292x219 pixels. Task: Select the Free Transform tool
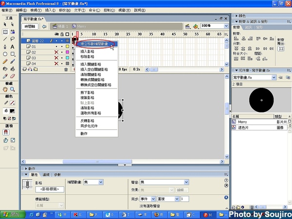5,32
